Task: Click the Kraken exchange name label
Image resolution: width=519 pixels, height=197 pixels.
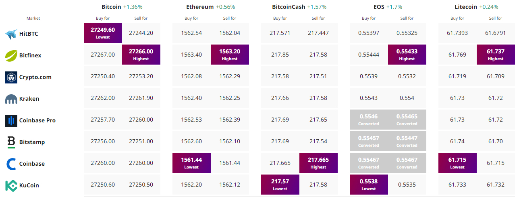Action: (x=29, y=99)
